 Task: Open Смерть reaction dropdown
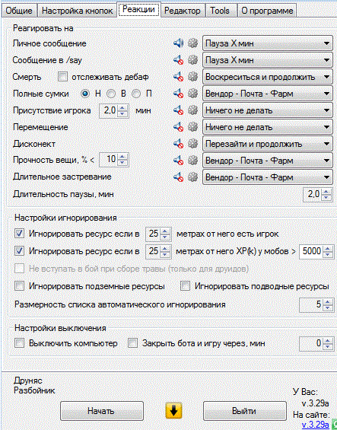point(268,77)
